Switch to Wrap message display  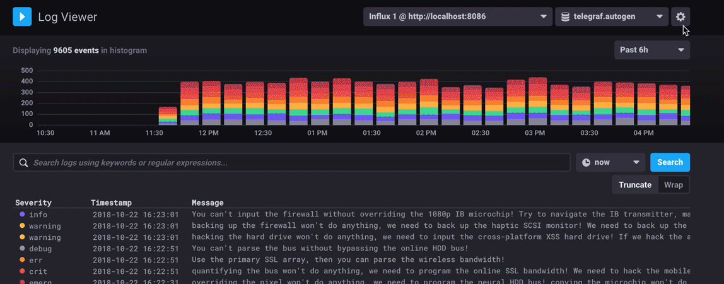[x=673, y=185]
